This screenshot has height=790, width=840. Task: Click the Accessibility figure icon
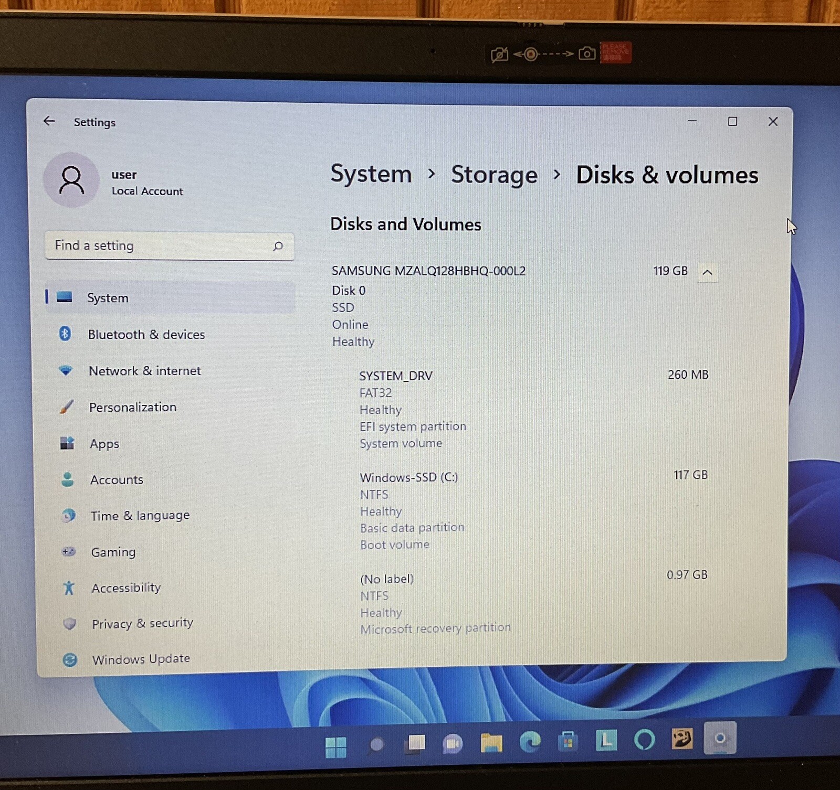(x=69, y=588)
